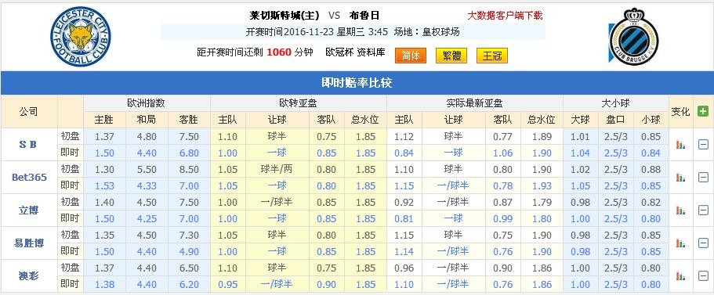The height and width of the screenshot is (295, 714).
Task: Select Bet365 初盘 handicap 球半/两
Action: coord(277,169)
